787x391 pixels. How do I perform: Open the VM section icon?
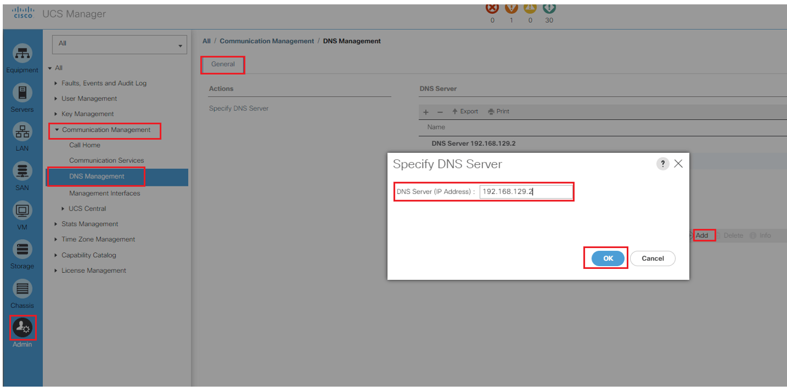23,210
